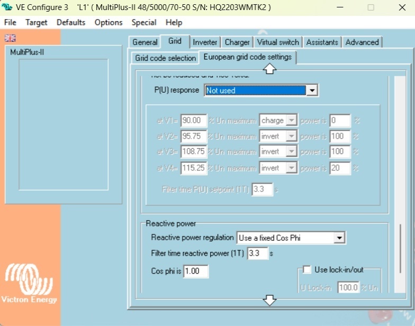Open the Defaults menu
The width and height of the screenshot is (415, 326).
pos(71,22)
